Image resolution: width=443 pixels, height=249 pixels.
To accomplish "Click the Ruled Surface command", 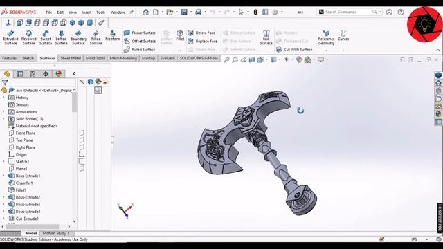I will tap(139, 50).
